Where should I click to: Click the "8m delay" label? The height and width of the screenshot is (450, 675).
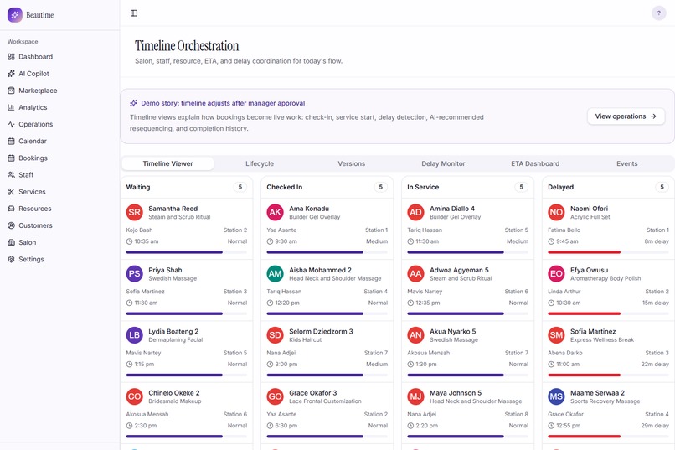coord(657,241)
